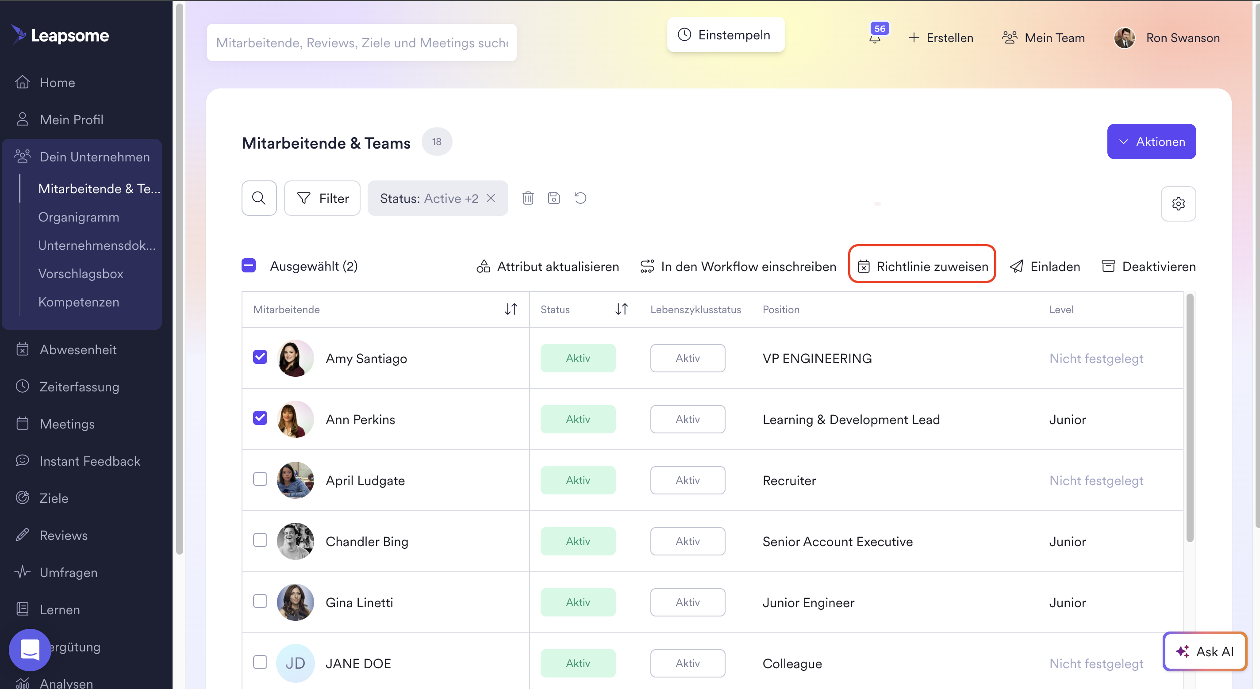Click the save filter disk icon

click(x=554, y=198)
